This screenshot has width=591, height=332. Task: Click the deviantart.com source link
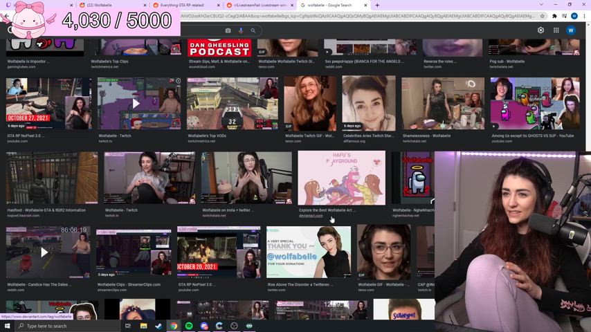[x=311, y=216]
